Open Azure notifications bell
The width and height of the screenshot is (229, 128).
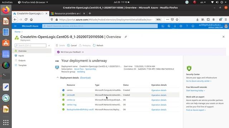(x=175, y=26)
